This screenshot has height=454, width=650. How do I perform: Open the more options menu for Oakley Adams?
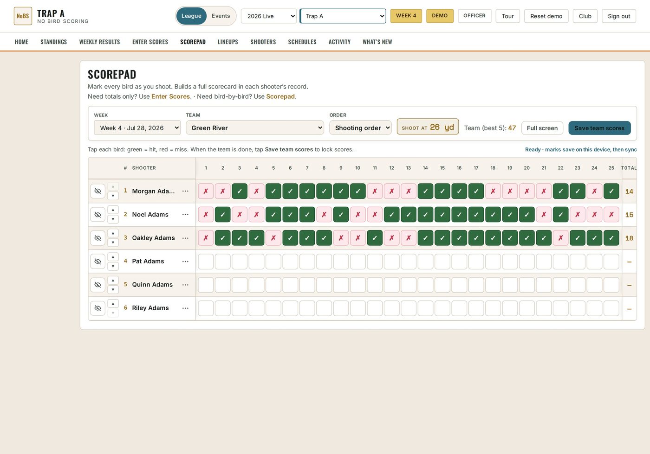click(185, 238)
